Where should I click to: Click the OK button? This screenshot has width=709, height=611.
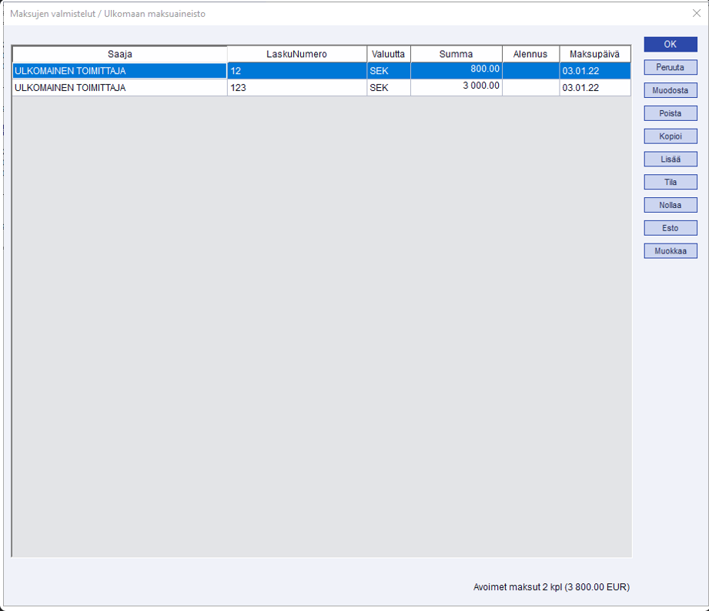tap(670, 45)
